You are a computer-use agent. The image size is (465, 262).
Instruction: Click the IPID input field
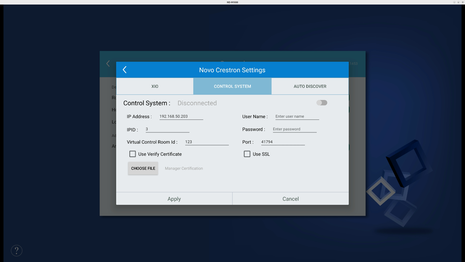click(167, 129)
